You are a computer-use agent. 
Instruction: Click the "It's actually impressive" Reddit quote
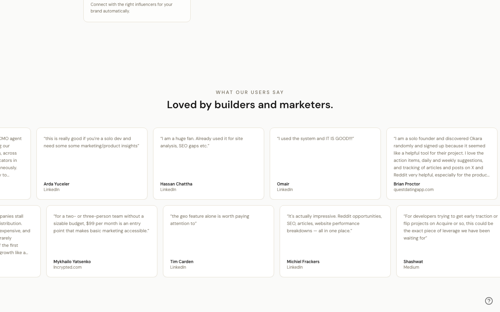334,224
